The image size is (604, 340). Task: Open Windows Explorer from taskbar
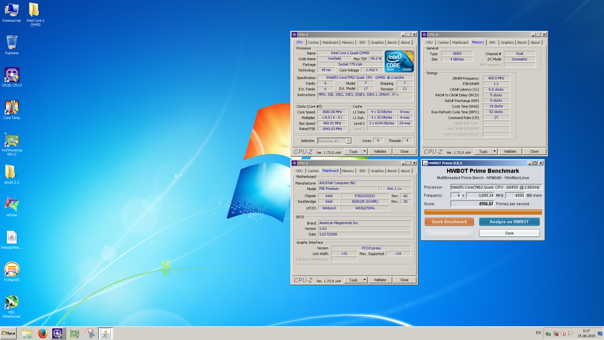(27, 333)
